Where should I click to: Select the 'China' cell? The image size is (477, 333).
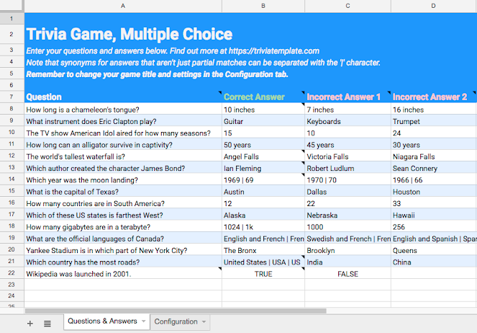coord(434,262)
